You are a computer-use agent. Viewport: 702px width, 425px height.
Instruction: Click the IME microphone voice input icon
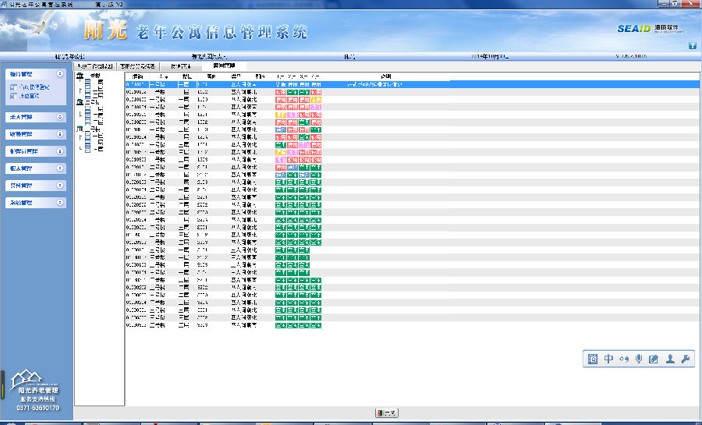tap(639, 359)
